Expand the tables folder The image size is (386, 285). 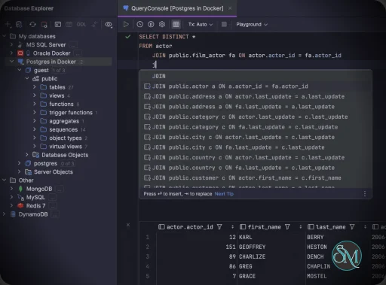(x=35, y=87)
